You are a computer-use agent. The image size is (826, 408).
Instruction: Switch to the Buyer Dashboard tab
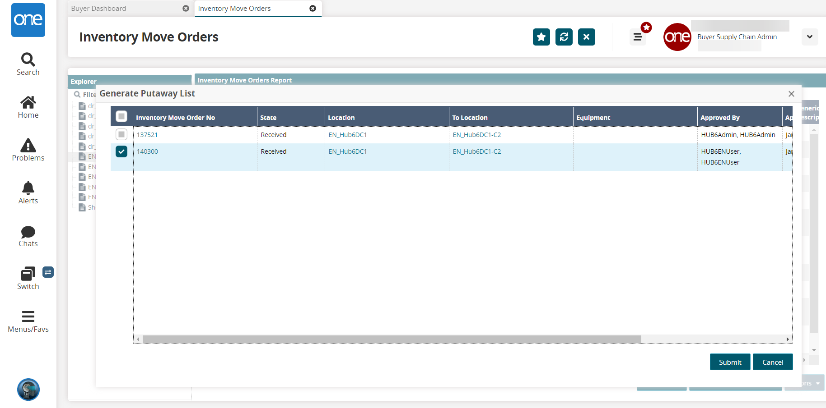click(99, 9)
